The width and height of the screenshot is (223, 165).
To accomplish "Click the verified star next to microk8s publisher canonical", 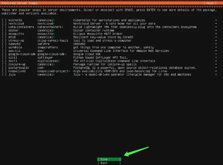I will 54,20.
